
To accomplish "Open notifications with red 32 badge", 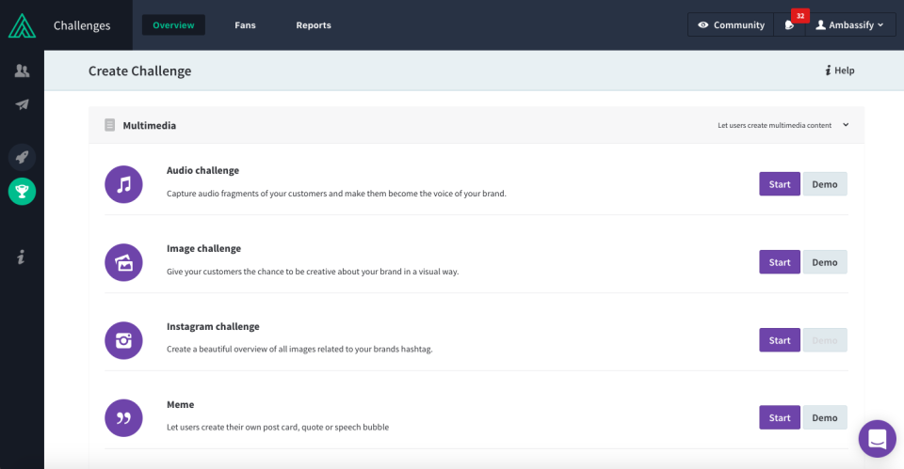I will tap(790, 24).
